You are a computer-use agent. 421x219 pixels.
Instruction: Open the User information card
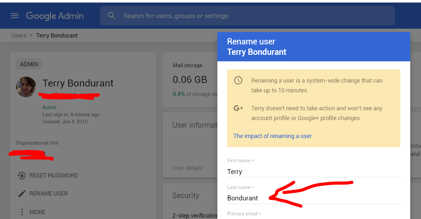pos(190,145)
